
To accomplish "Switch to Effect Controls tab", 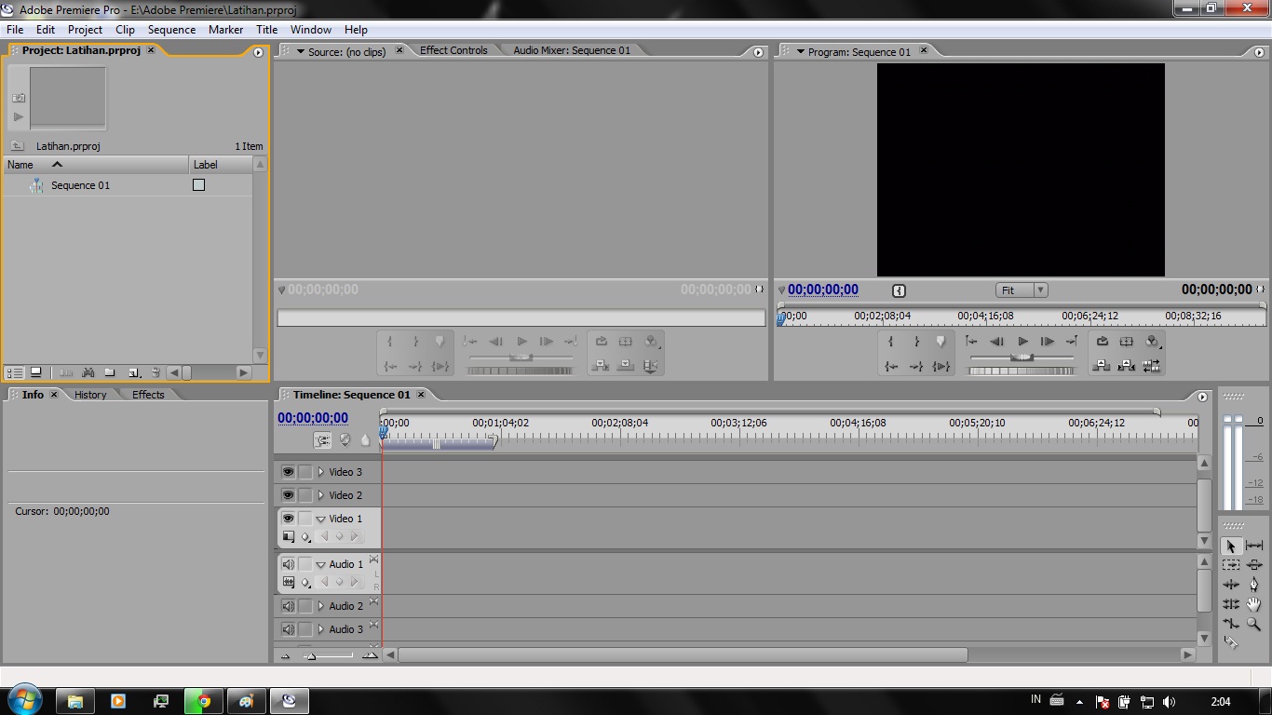I will [x=453, y=50].
